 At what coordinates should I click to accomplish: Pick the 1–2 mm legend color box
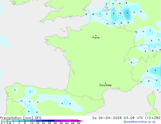point(16,121)
